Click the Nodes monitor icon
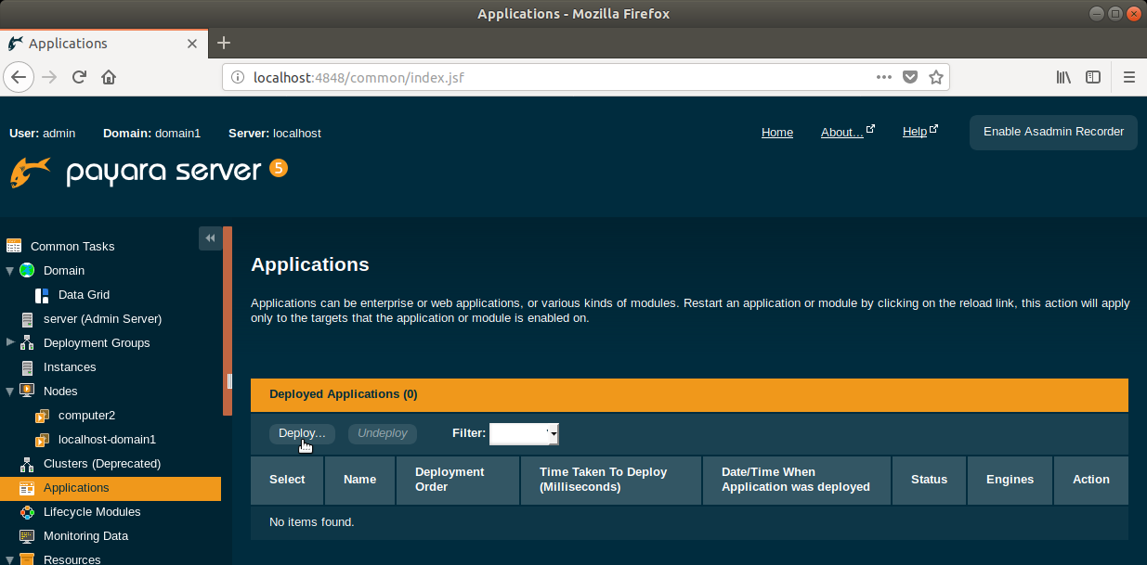The image size is (1147, 565). click(27, 391)
